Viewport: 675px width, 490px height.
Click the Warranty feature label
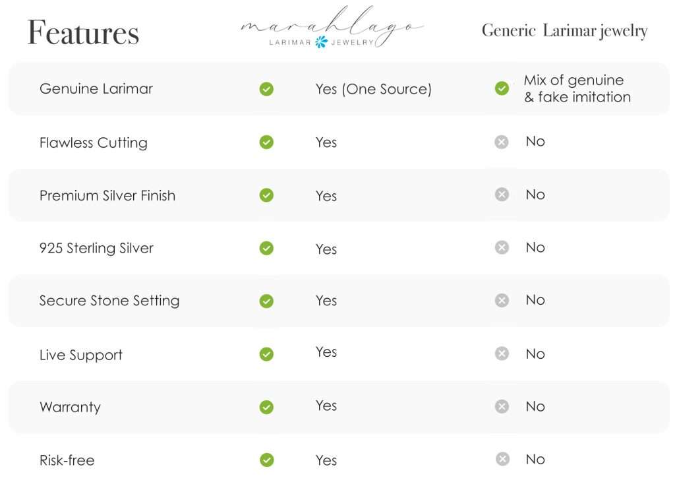pyautogui.click(x=70, y=407)
